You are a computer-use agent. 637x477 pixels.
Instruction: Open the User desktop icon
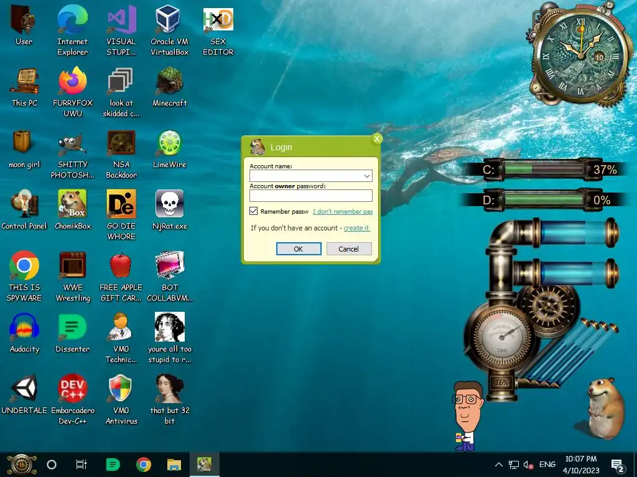(24, 26)
